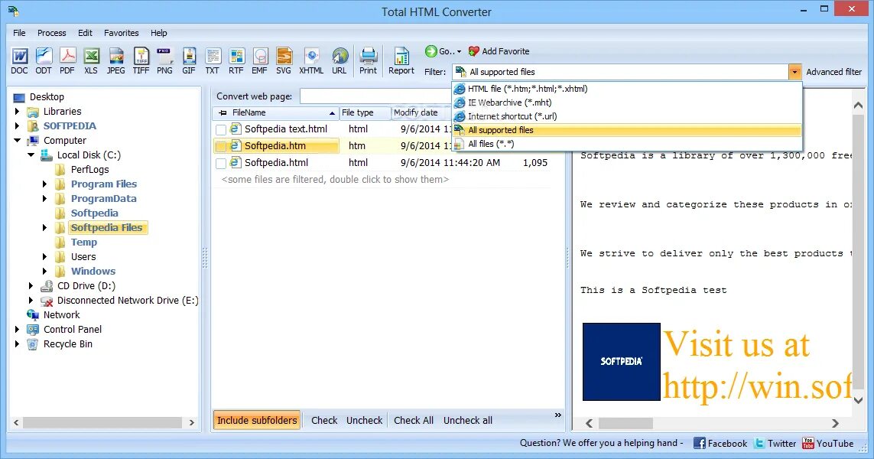Image resolution: width=874 pixels, height=459 pixels.
Task: Click Uncheck all button
Action: point(468,421)
